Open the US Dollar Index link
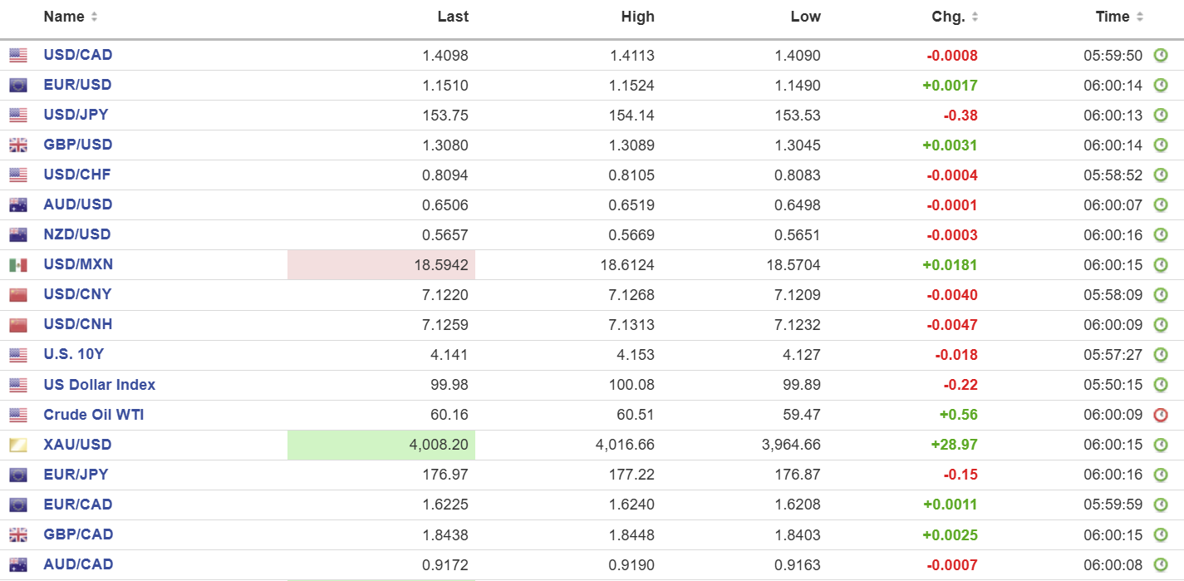Viewport: 1184px width, 581px height. click(x=100, y=385)
